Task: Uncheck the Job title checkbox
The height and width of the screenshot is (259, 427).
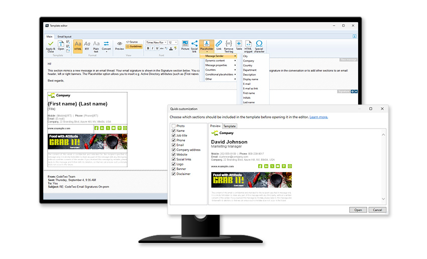Action: coord(174,136)
